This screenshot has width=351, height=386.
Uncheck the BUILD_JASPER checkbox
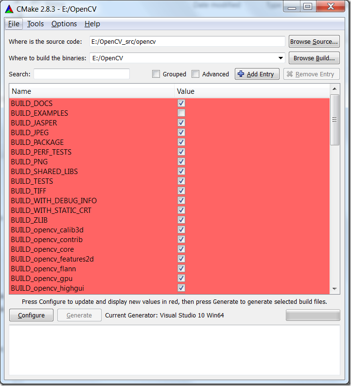pos(181,123)
